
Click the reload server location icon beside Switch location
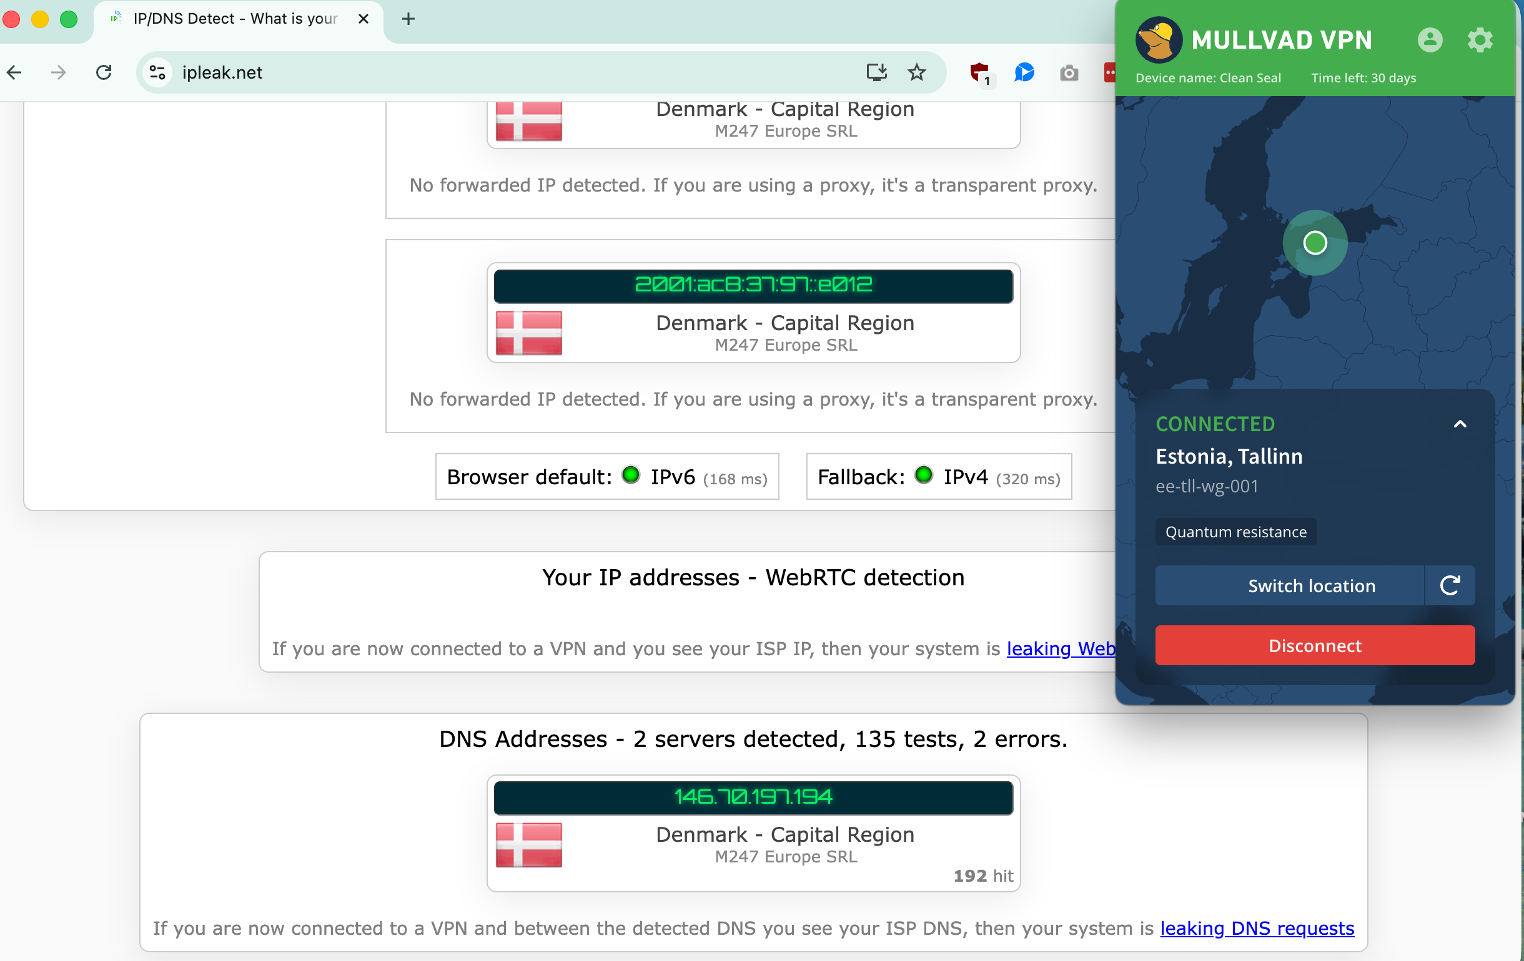(1450, 585)
